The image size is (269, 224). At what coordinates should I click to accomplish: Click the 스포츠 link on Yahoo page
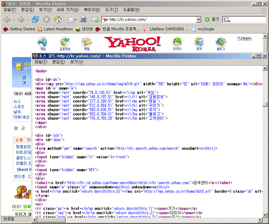pos(19,106)
